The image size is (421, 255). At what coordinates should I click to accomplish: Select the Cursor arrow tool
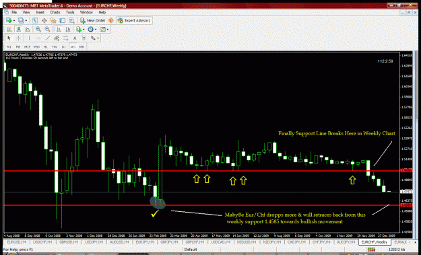point(9,38)
